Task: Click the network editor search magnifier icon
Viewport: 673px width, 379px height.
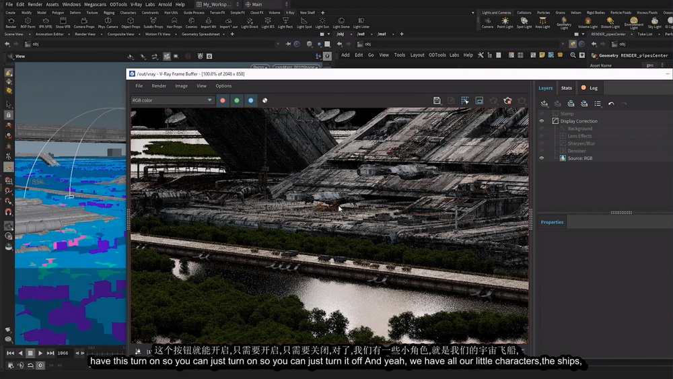Action: [573, 55]
